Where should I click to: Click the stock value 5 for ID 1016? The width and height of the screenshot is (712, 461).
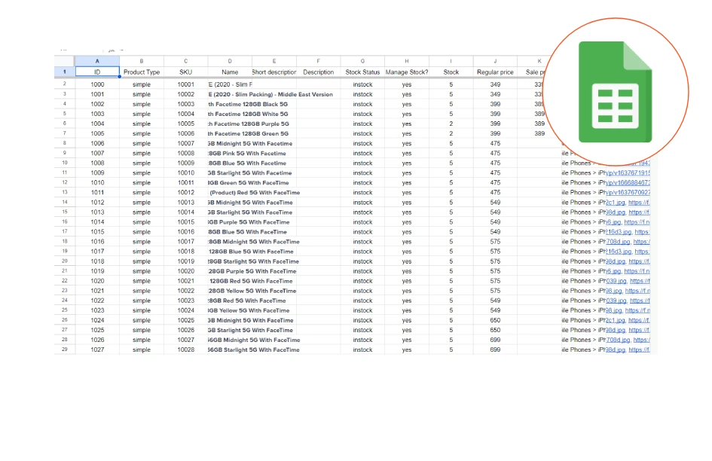[451, 242]
